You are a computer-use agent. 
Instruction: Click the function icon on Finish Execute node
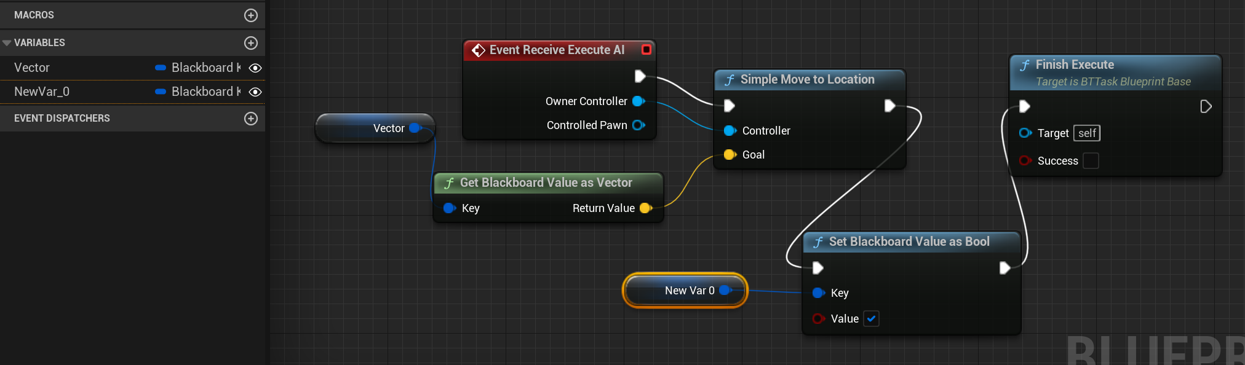click(1025, 65)
